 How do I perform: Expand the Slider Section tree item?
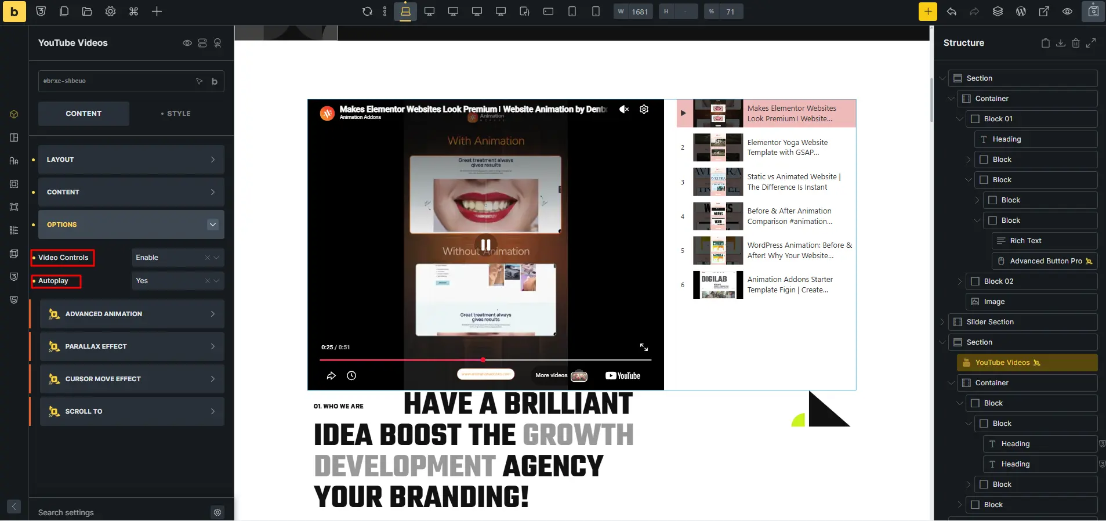click(942, 322)
